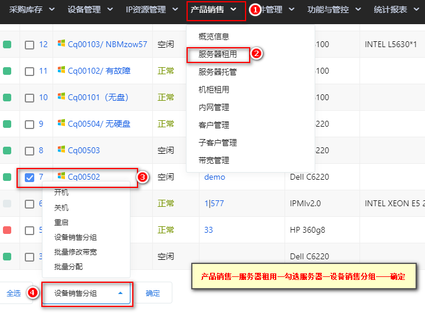The image size is (425, 317).
Task: Open IP资源管理 dropdown in navigation bar
Action: (151, 10)
